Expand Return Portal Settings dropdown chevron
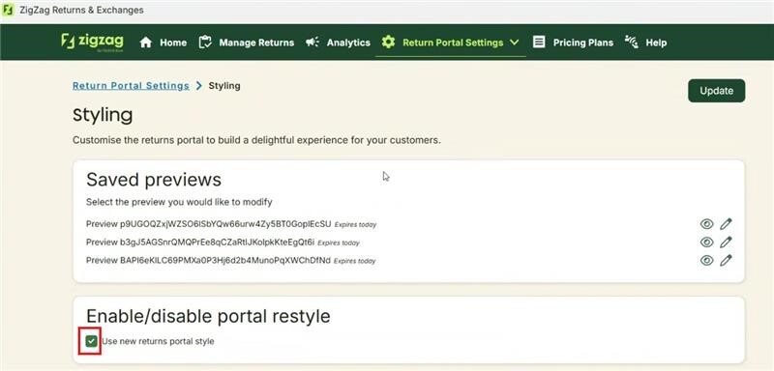This screenshot has height=371, width=774. tap(515, 43)
